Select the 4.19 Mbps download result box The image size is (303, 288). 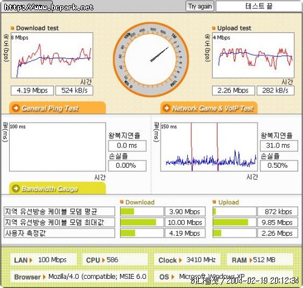[32, 91]
